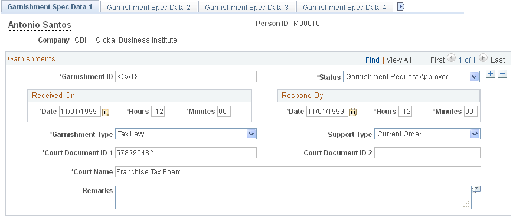The width and height of the screenshot is (513, 218).
Task: Click the Garnishment ID field
Action: tap(186, 77)
